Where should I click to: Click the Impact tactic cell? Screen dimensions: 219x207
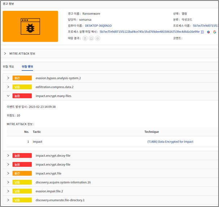38,142
